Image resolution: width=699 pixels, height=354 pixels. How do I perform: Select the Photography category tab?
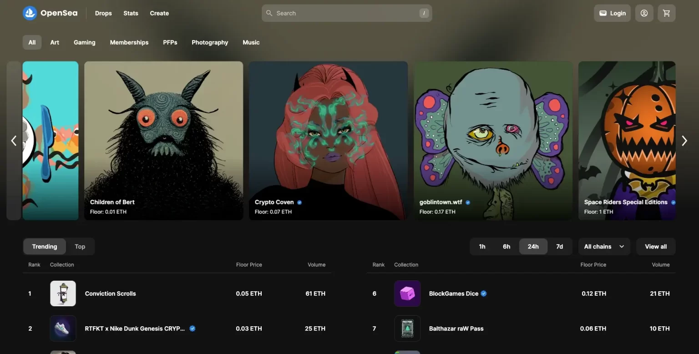click(x=210, y=42)
